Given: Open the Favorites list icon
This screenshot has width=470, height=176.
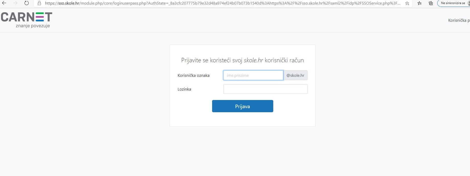Looking at the screenshot, I should coord(419,3).
